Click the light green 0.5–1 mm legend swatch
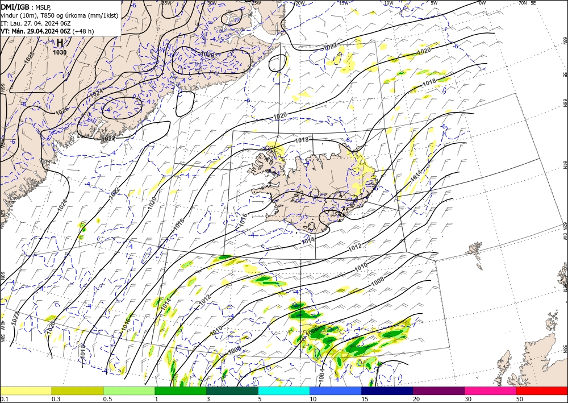568x403 pixels. click(x=129, y=390)
